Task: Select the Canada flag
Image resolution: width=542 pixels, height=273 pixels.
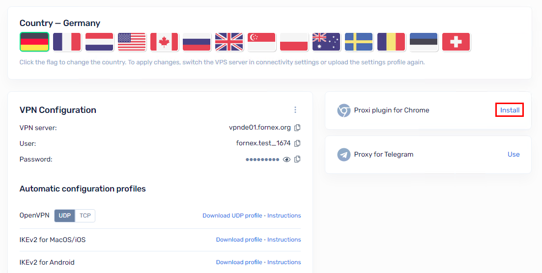Action: 164,42
